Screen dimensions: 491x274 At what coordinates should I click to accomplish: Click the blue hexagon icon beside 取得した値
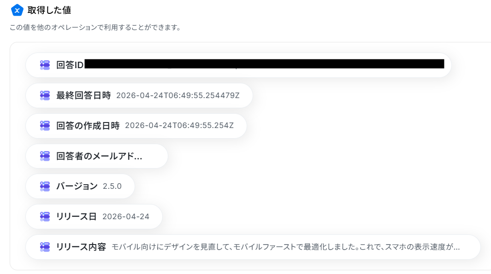17,10
